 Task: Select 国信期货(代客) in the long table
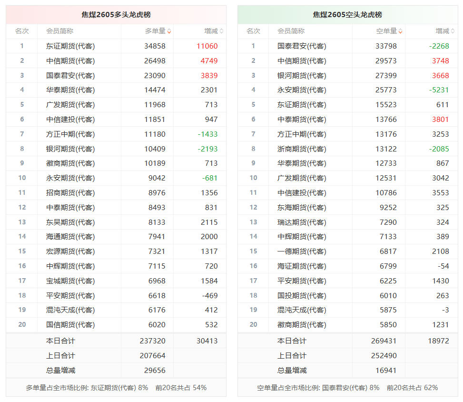click(x=70, y=324)
